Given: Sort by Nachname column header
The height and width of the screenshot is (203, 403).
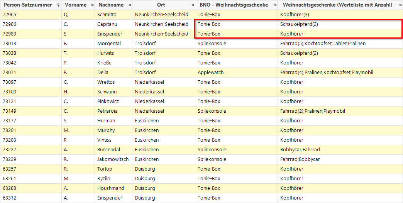Looking at the screenshot, I should 111,5.
